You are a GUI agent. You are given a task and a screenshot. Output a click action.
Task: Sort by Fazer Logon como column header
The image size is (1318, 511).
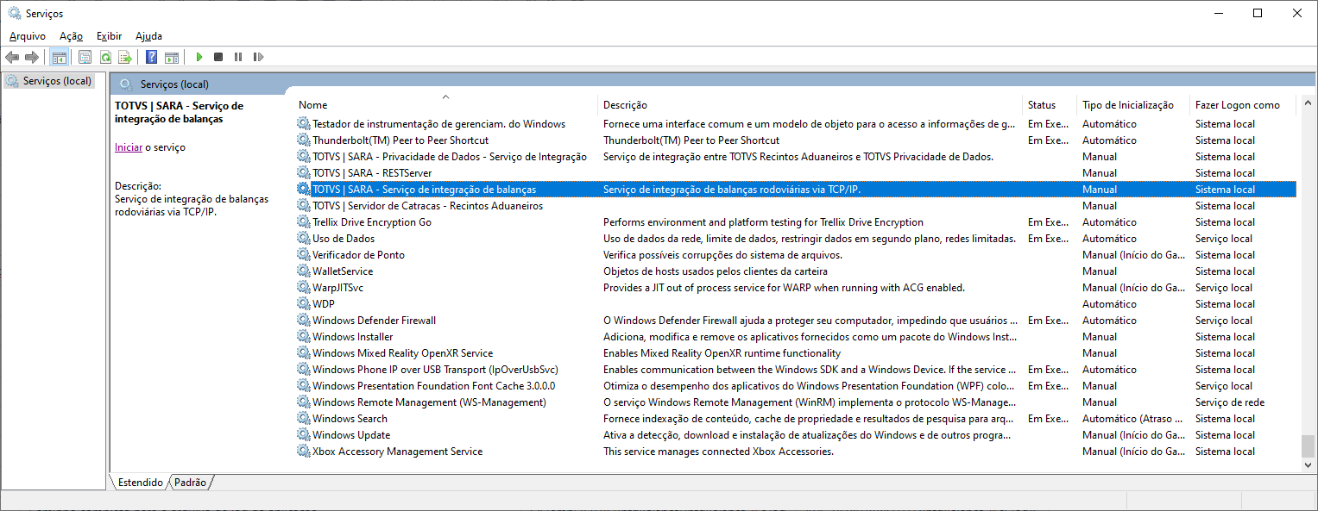1242,105
